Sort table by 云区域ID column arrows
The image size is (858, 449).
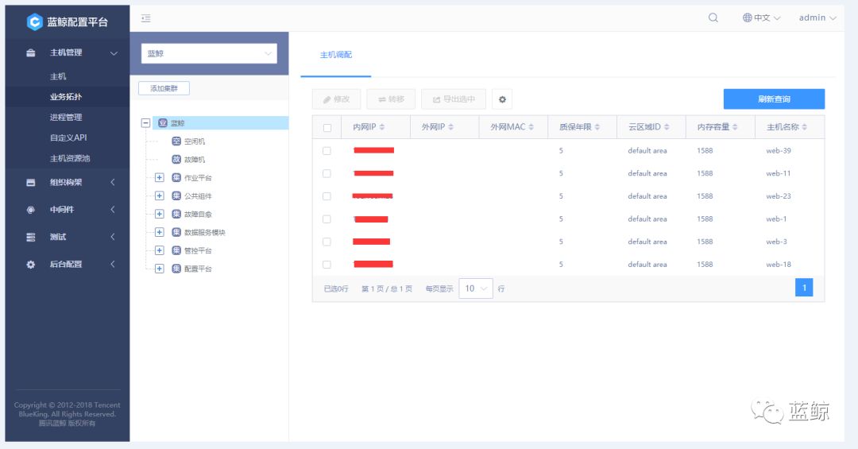click(x=667, y=127)
